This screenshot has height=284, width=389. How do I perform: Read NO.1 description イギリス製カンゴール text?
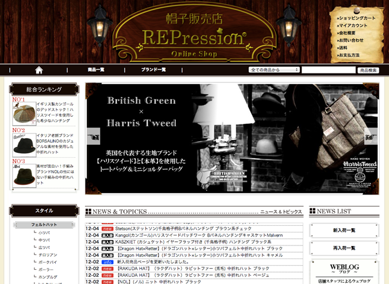click(x=55, y=112)
